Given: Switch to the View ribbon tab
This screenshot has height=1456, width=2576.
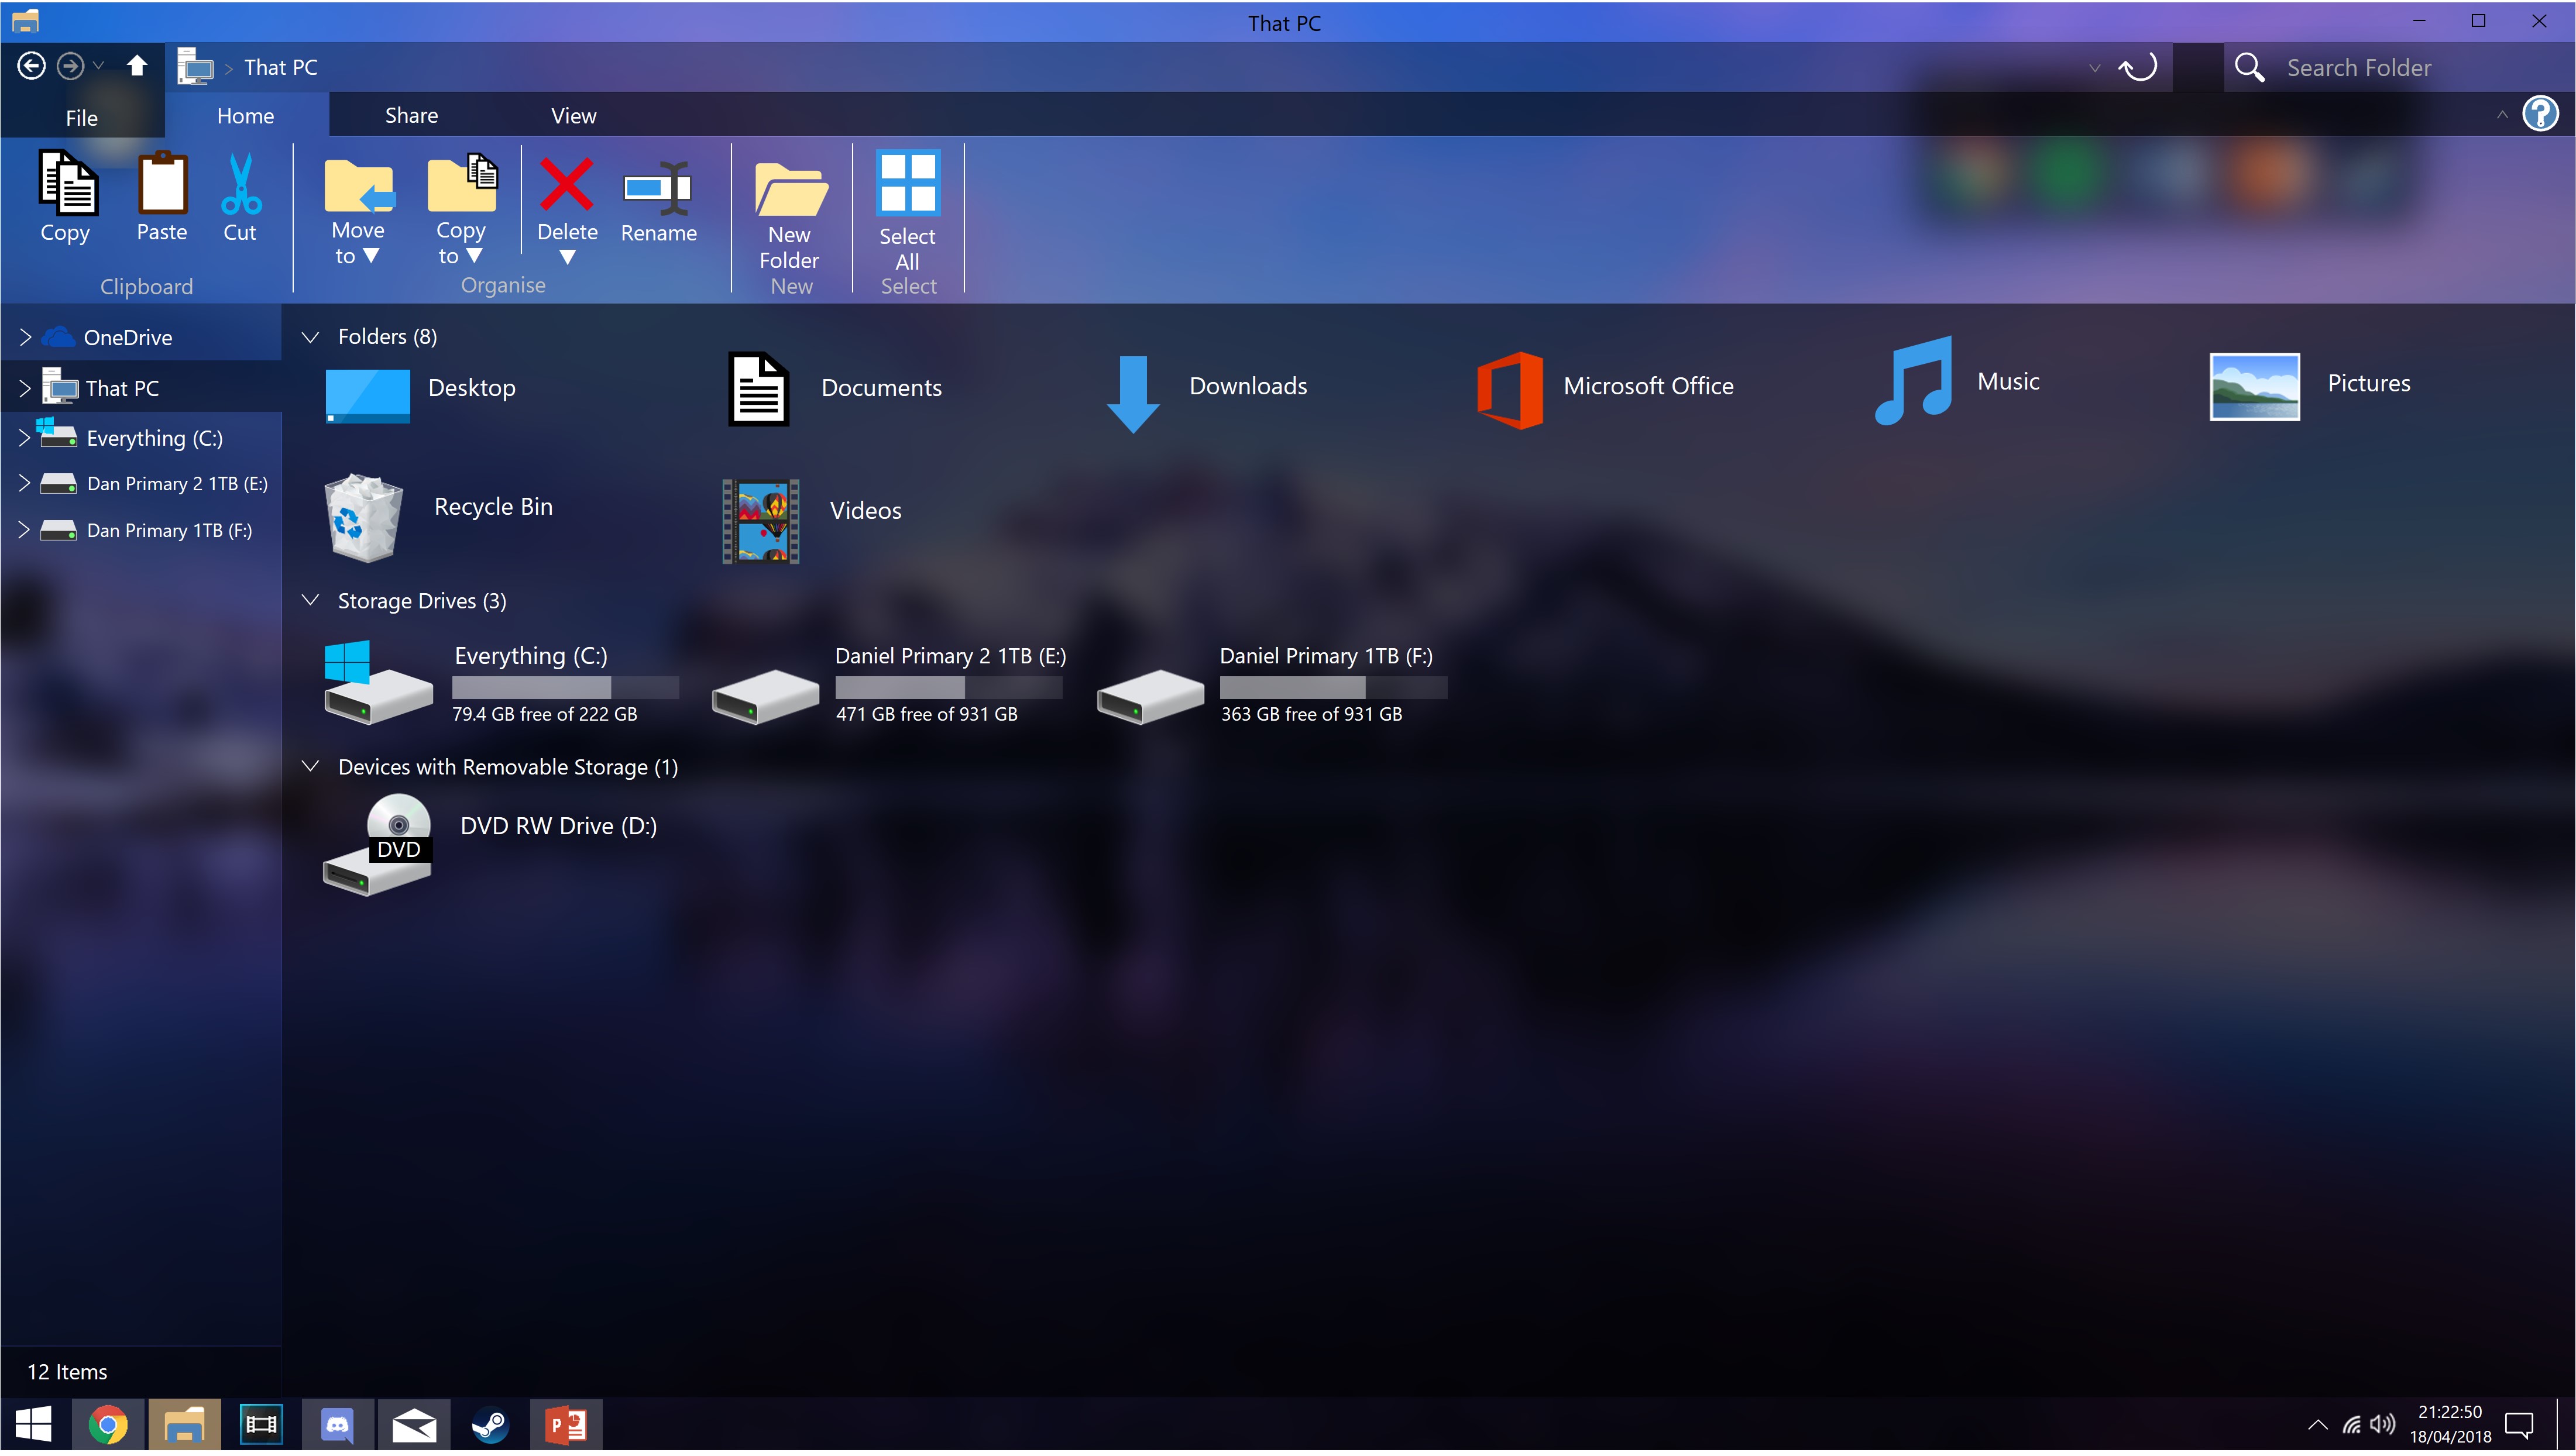Looking at the screenshot, I should (573, 116).
